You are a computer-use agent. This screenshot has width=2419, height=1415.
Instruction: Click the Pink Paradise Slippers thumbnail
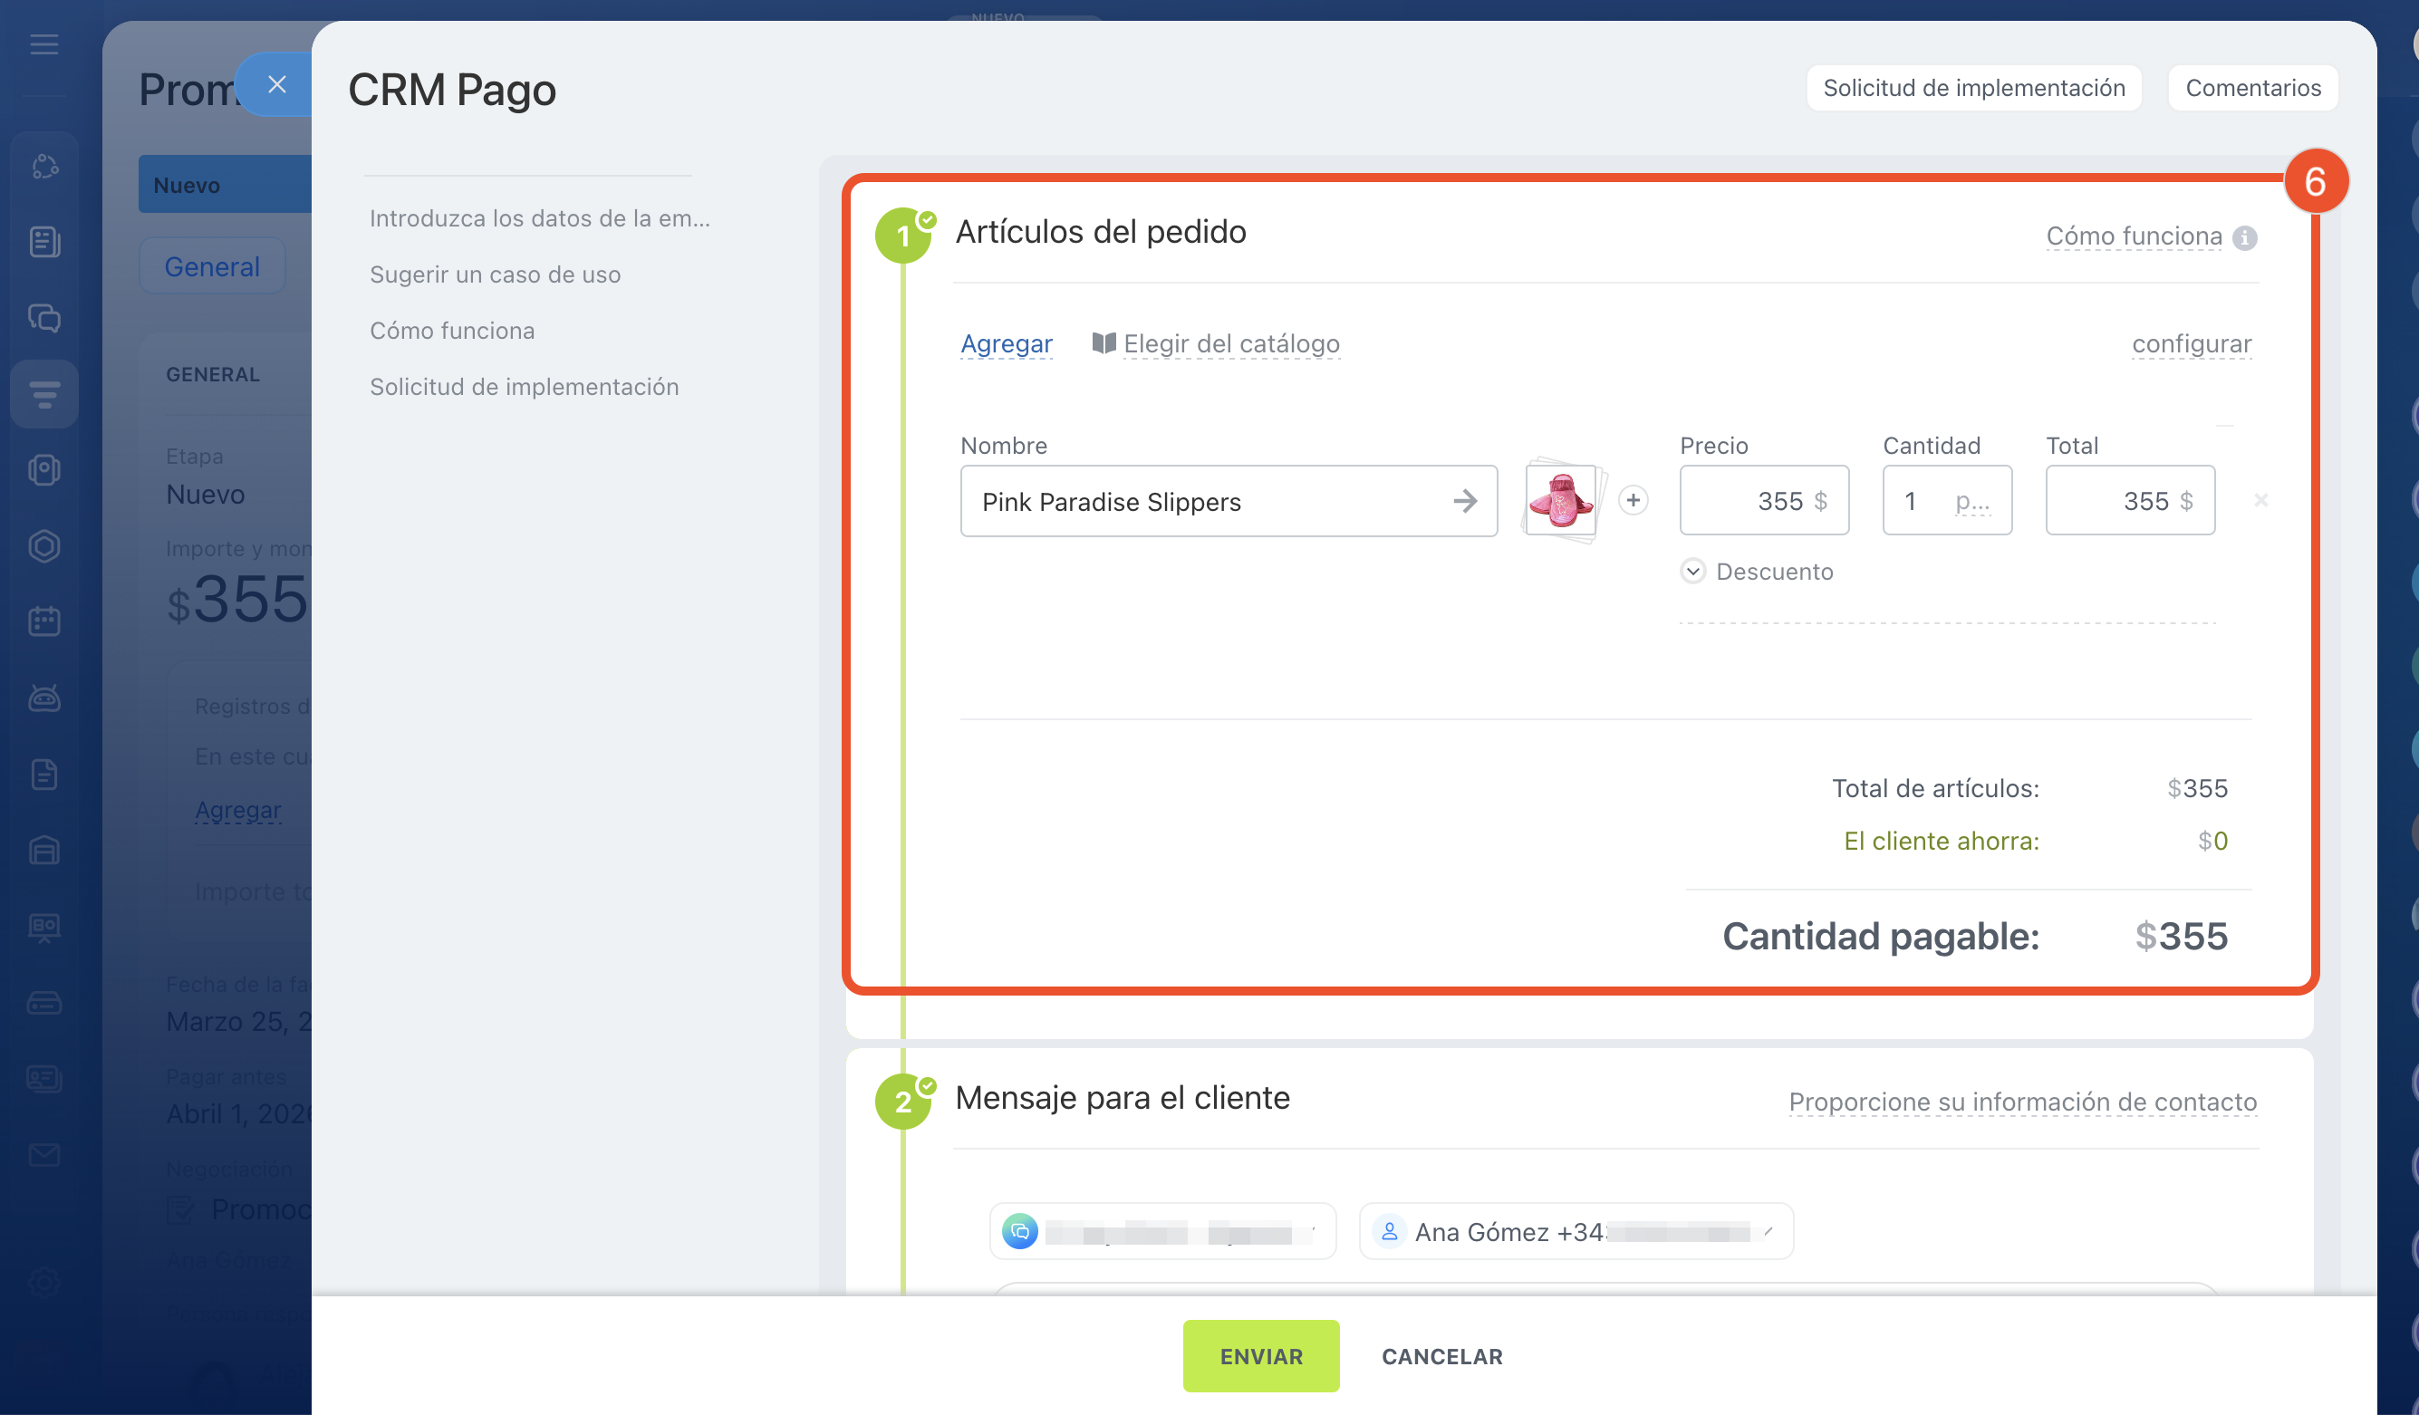pyautogui.click(x=1560, y=500)
